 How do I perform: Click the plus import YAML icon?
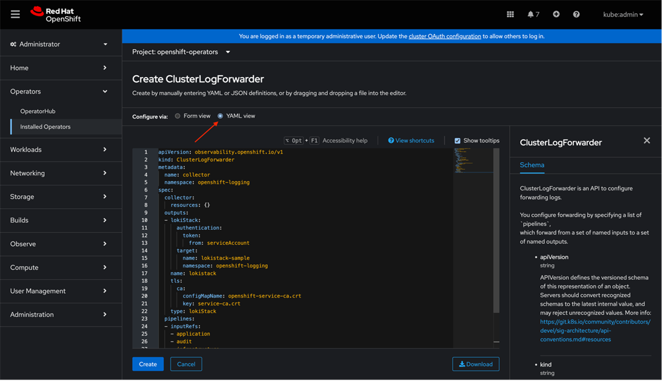tap(556, 14)
